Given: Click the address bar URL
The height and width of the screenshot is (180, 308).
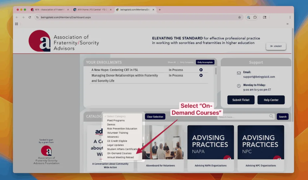Looking at the screenshot, I should [66, 17].
